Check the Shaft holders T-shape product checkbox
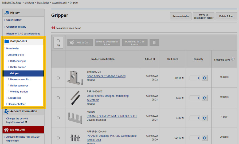Image resolution: width=239 pixels, height=144 pixels. [58, 78]
